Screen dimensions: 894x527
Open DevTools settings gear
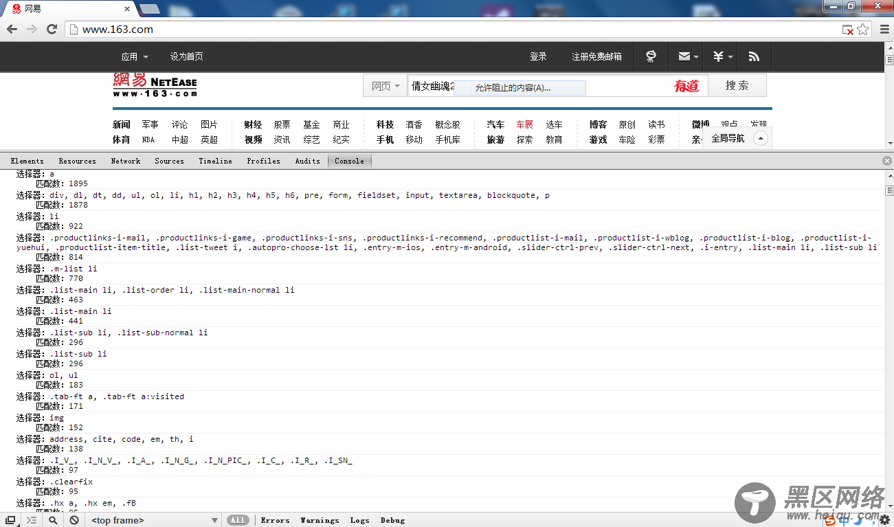[885, 520]
